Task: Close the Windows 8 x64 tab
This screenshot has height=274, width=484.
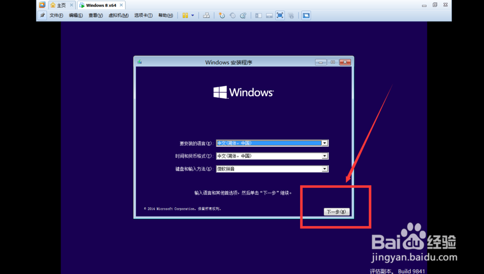Action: pyautogui.click(x=121, y=5)
